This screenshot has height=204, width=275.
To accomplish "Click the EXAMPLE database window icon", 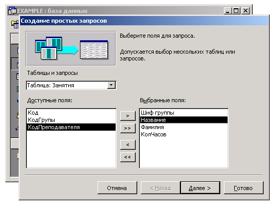I will (x=12, y=11).
